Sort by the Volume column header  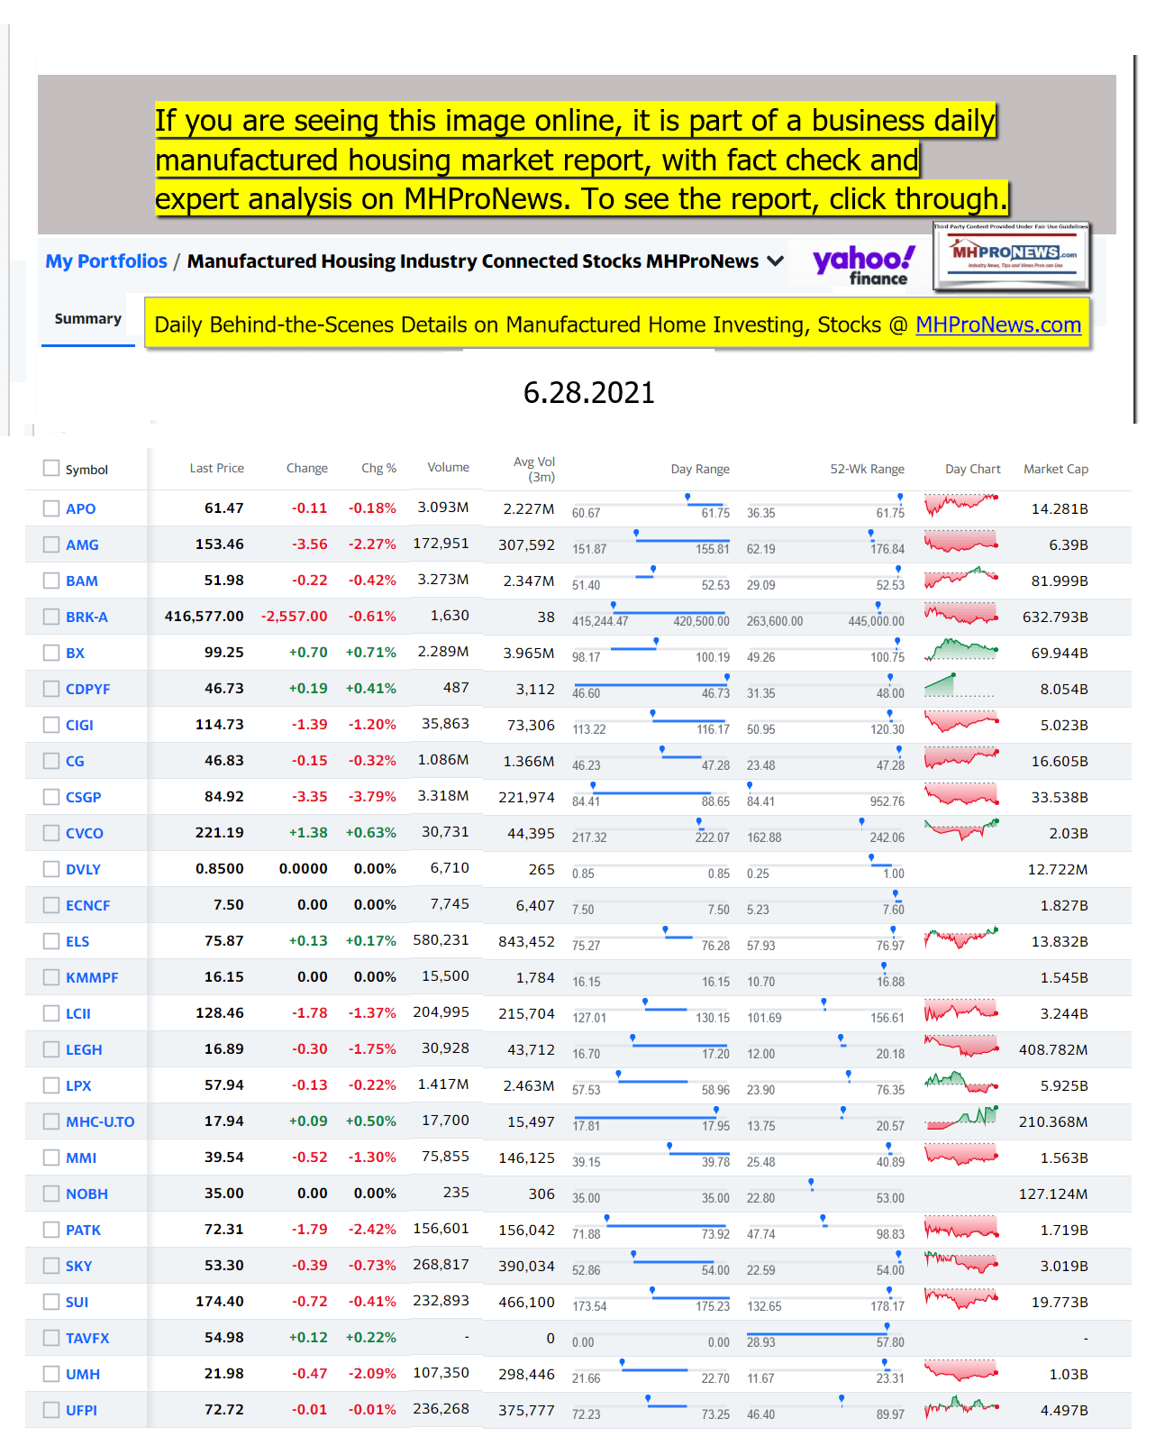[448, 467]
